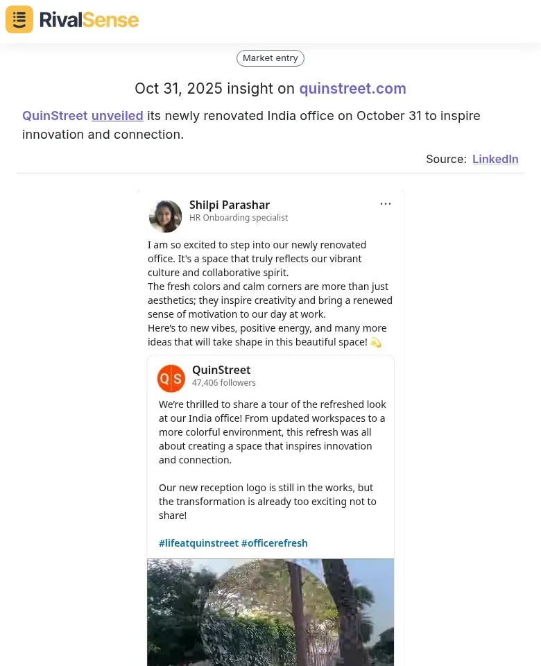
Task: Open the #lifeatquinstreet hashtag
Action: tap(198, 543)
